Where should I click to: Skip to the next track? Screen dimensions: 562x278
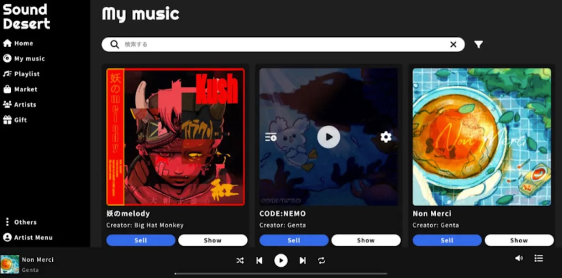pos(302,260)
